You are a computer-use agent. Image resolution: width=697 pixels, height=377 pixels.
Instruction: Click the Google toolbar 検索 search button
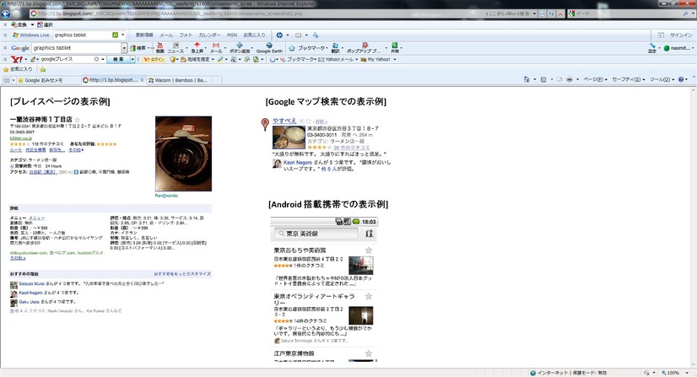tap(138, 48)
